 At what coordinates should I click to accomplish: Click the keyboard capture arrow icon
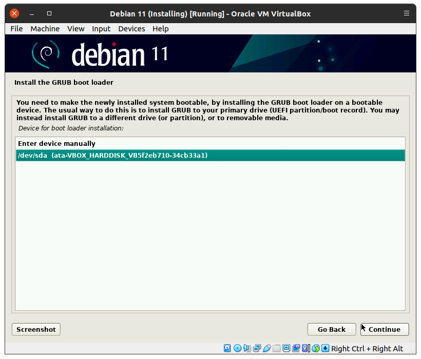point(325,349)
